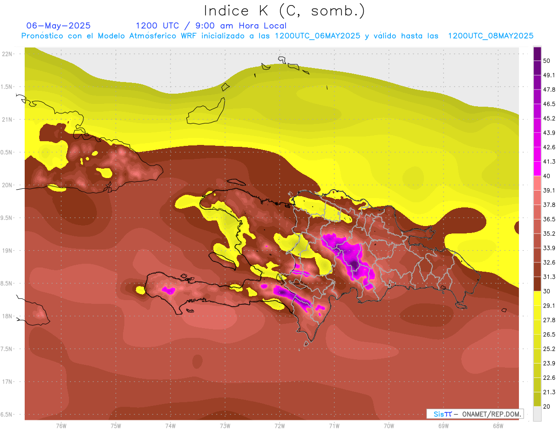The width and height of the screenshot is (559, 432).
Task: Click the '72W' longitude label
Action: (x=279, y=425)
